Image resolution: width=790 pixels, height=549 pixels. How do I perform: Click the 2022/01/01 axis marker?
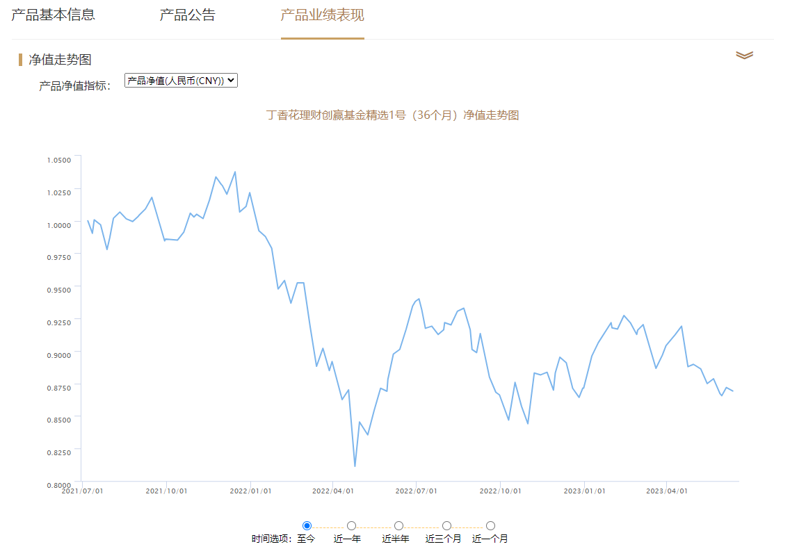pyautogui.click(x=250, y=491)
